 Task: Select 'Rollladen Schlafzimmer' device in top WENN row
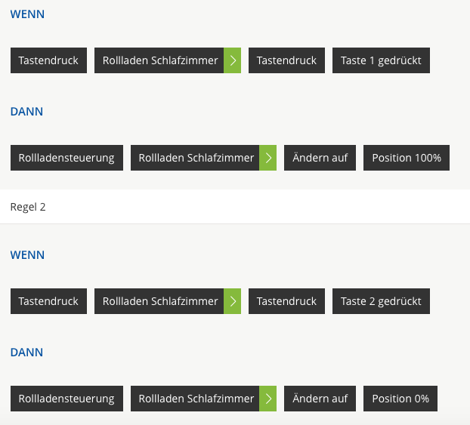pos(159,60)
